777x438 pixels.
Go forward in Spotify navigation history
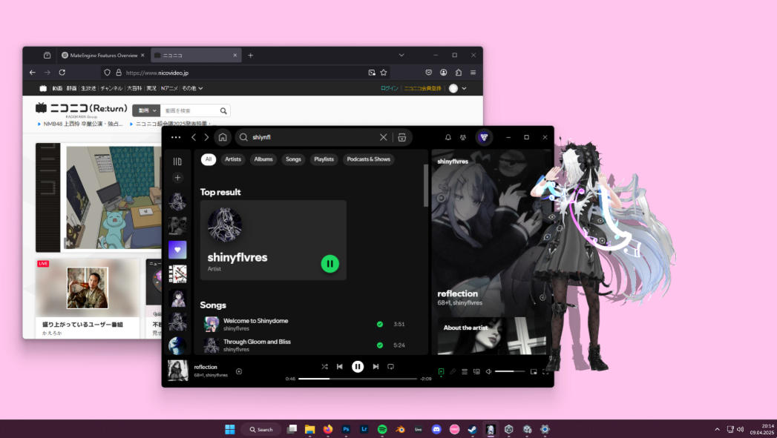(x=206, y=137)
